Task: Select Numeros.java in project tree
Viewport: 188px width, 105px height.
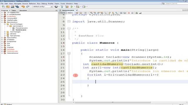Action: (x=21, y=30)
